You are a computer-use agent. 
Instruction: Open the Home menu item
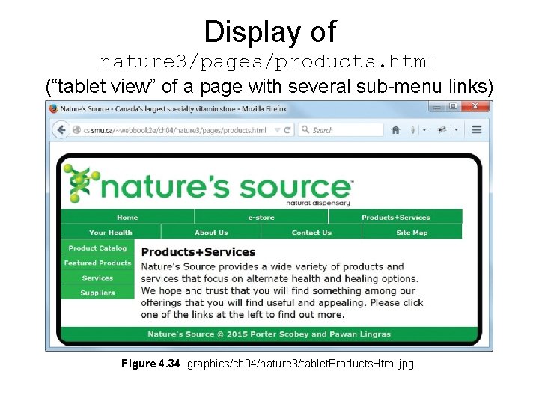click(x=127, y=217)
